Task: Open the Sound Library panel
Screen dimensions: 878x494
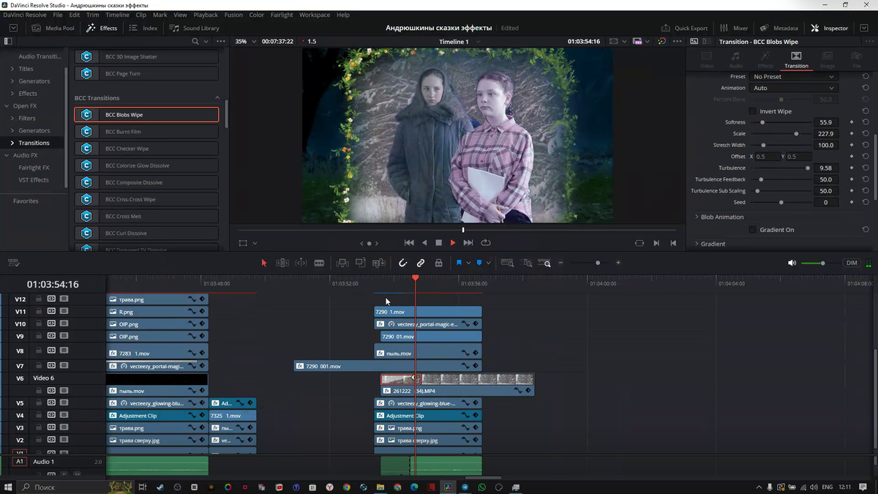Action: [195, 29]
